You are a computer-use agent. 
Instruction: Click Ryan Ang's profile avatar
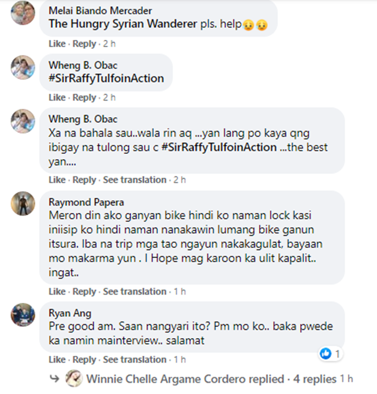pos(23,315)
